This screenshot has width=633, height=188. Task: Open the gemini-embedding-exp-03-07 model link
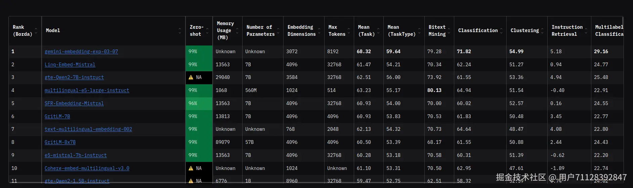click(x=81, y=52)
